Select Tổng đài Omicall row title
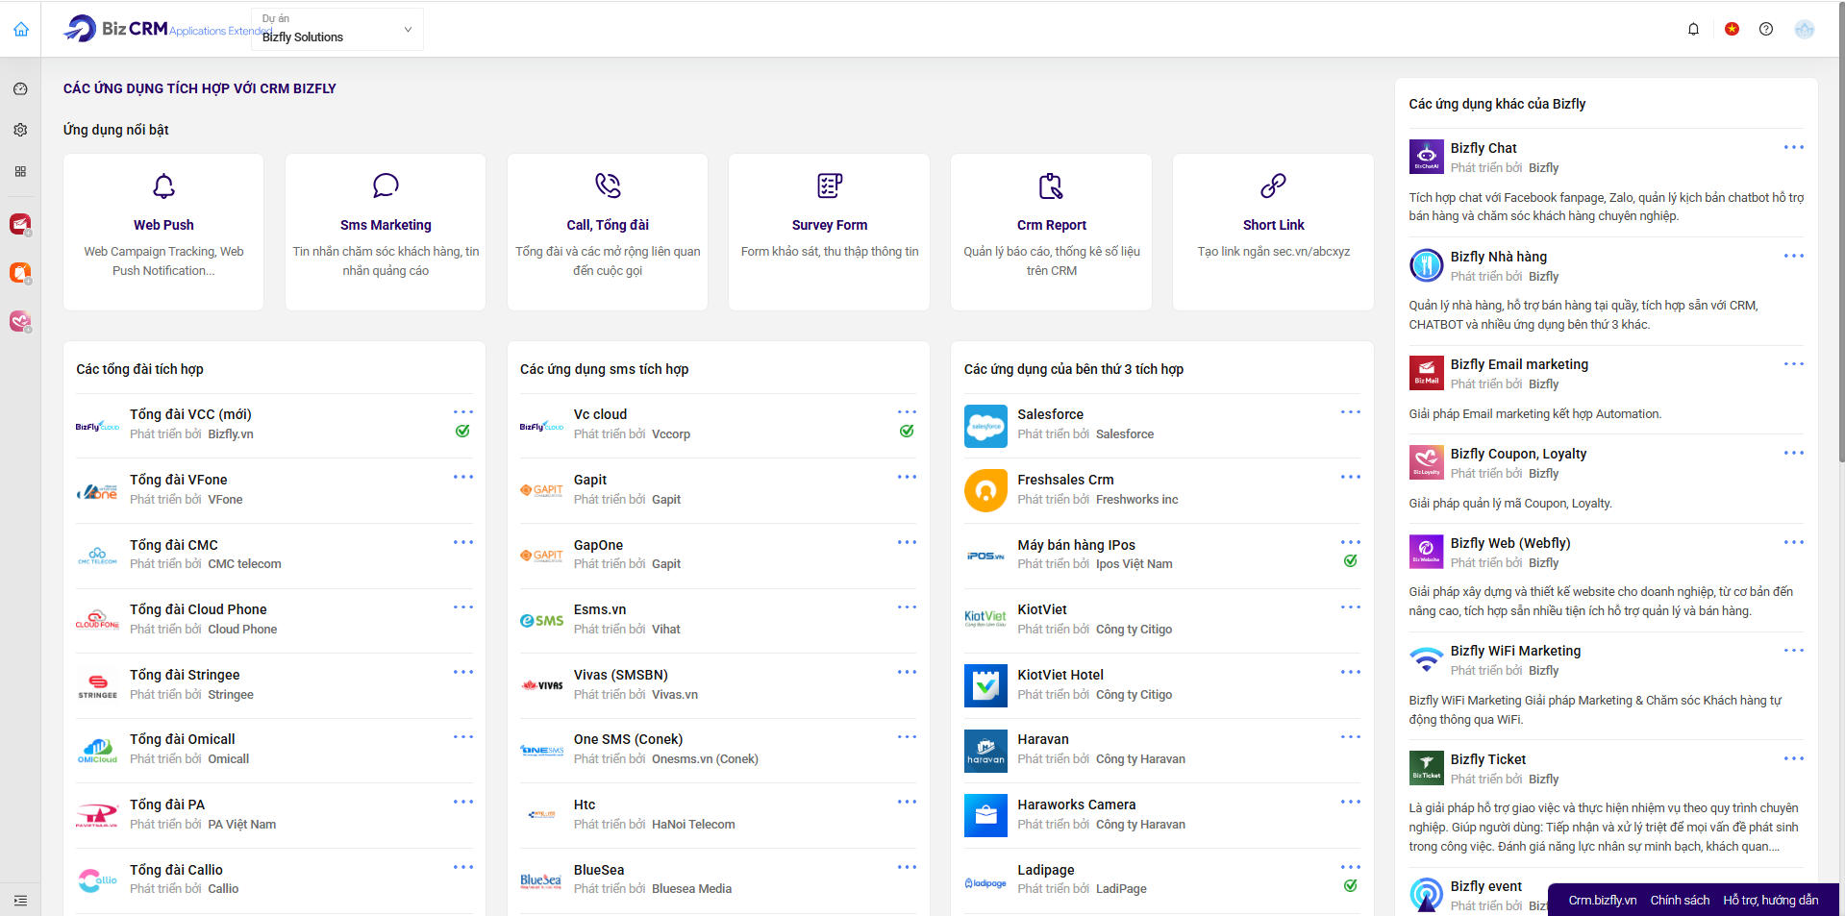Screen dimensions: 1845x916 183,739
